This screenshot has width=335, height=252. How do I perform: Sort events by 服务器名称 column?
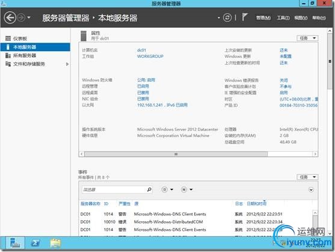coord(90,204)
